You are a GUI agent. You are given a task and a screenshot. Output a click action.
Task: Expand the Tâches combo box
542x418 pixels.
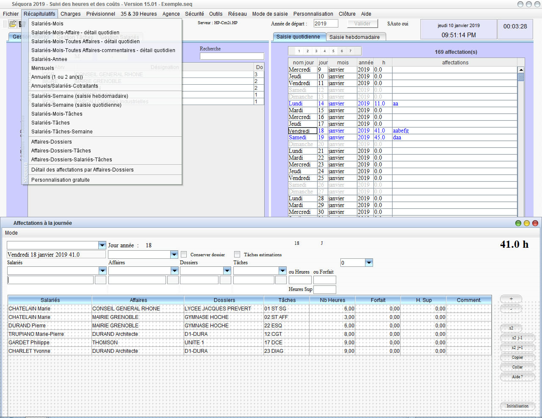pyautogui.click(x=282, y=271)
